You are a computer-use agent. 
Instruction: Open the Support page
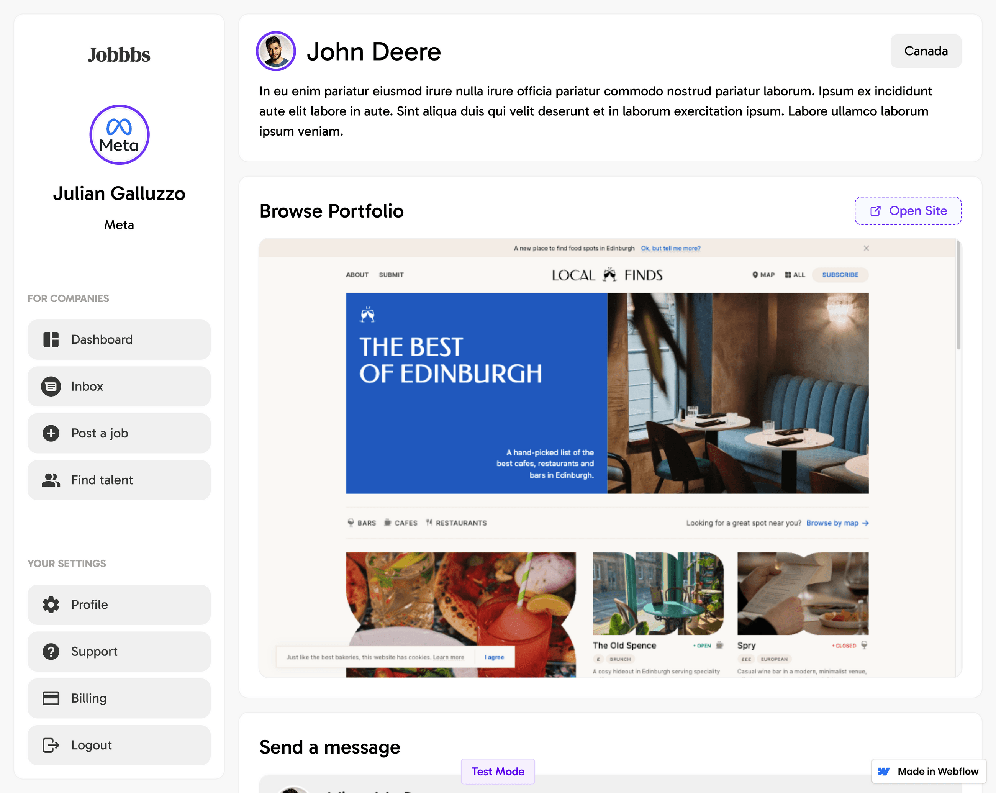click(119, 651)
